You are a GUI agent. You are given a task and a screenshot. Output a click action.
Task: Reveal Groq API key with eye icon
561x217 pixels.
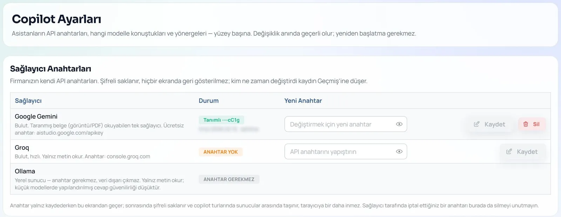pyautogui.click(x=399, y=151)
